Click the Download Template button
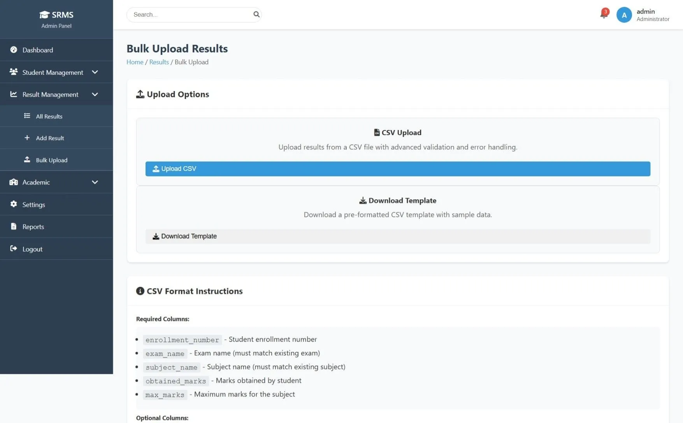Screen dimensions: 683x423 (x=397, y=236)
